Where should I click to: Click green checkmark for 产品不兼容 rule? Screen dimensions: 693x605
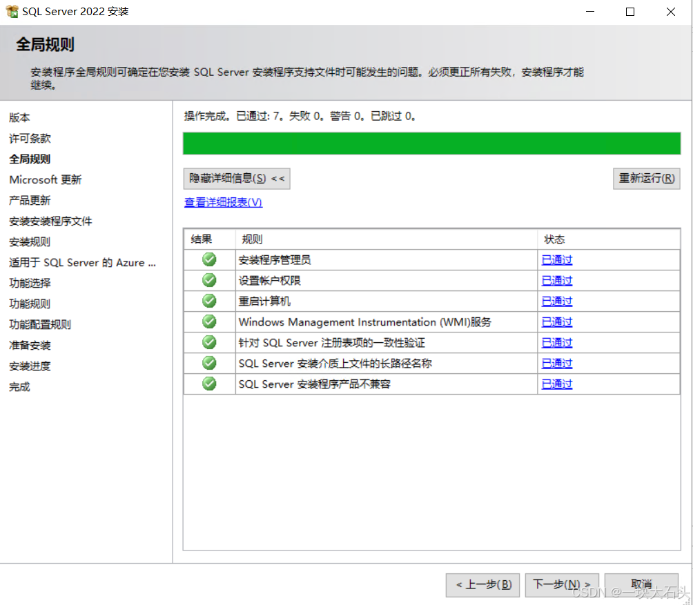coord(209,384)
